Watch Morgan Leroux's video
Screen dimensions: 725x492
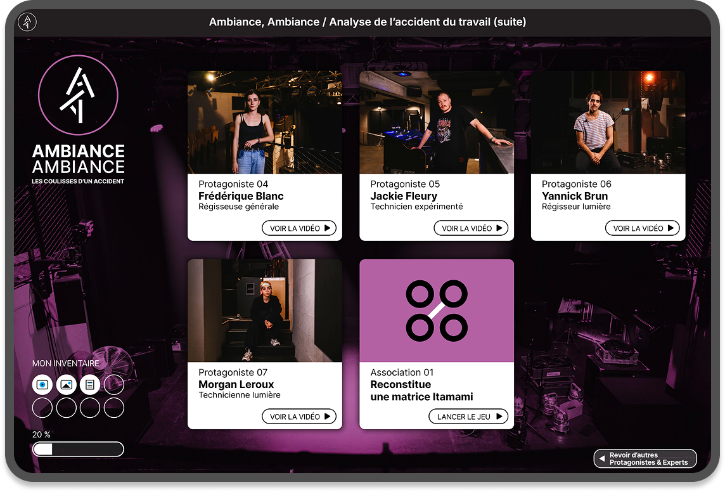pos(299,417)
